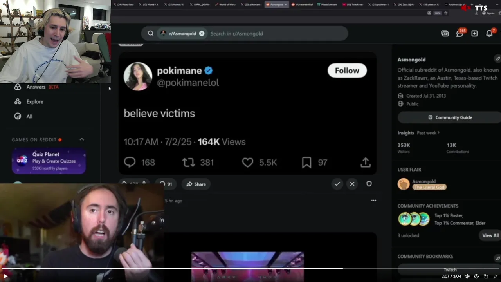This screenshot has height=282, width=501.
Task: Open the post overflow options menu
Action: [373, 201]
